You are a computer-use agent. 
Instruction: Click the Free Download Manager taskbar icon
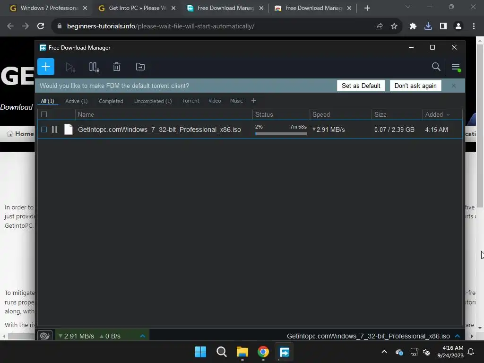284,352
